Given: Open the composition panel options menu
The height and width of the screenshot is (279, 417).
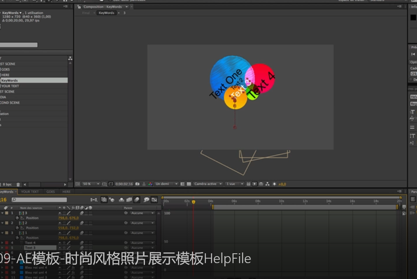Looking at the screenshot, I should tap(399, 7).
